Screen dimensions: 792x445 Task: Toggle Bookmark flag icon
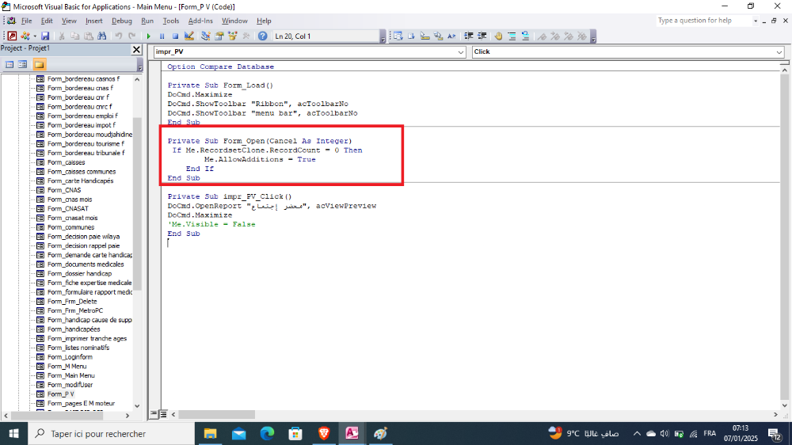pos(542,36)
